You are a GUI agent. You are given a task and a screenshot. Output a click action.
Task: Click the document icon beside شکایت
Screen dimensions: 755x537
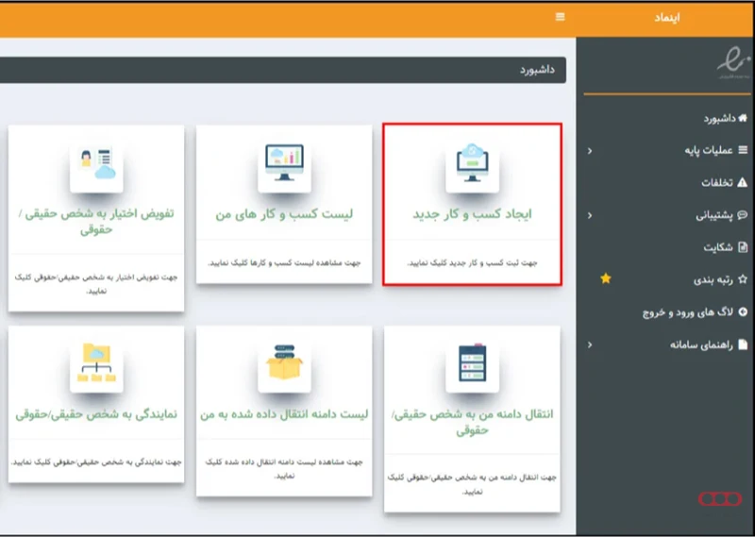[743, 247]
